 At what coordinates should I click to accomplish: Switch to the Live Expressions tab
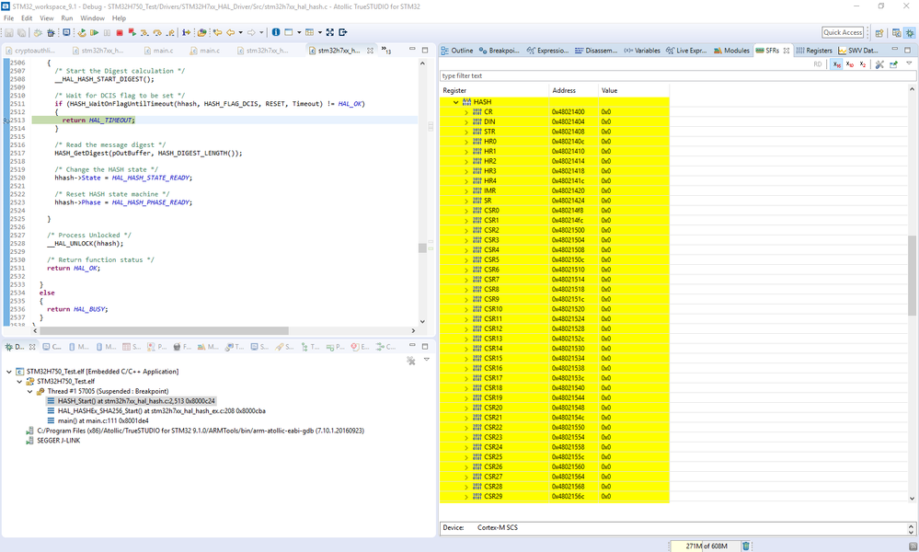[686, 51]
